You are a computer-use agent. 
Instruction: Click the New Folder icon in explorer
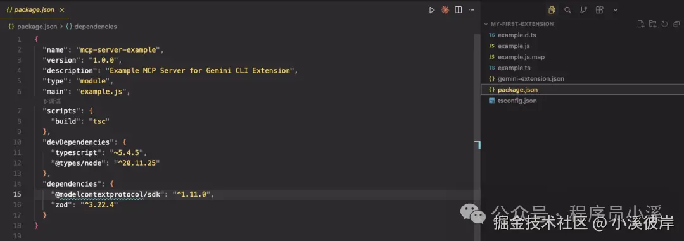(652, 24)
